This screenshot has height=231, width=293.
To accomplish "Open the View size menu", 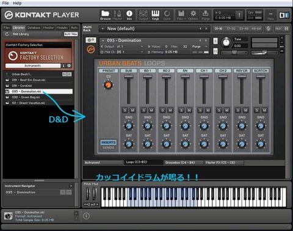I will tap(270, 15).
